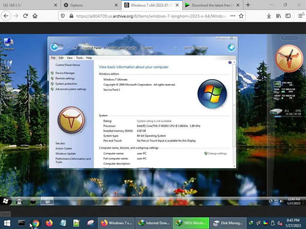Open the Snipping Tool taskbar icon
Viewport: 306px width, 229px height.
pos(91,223)
